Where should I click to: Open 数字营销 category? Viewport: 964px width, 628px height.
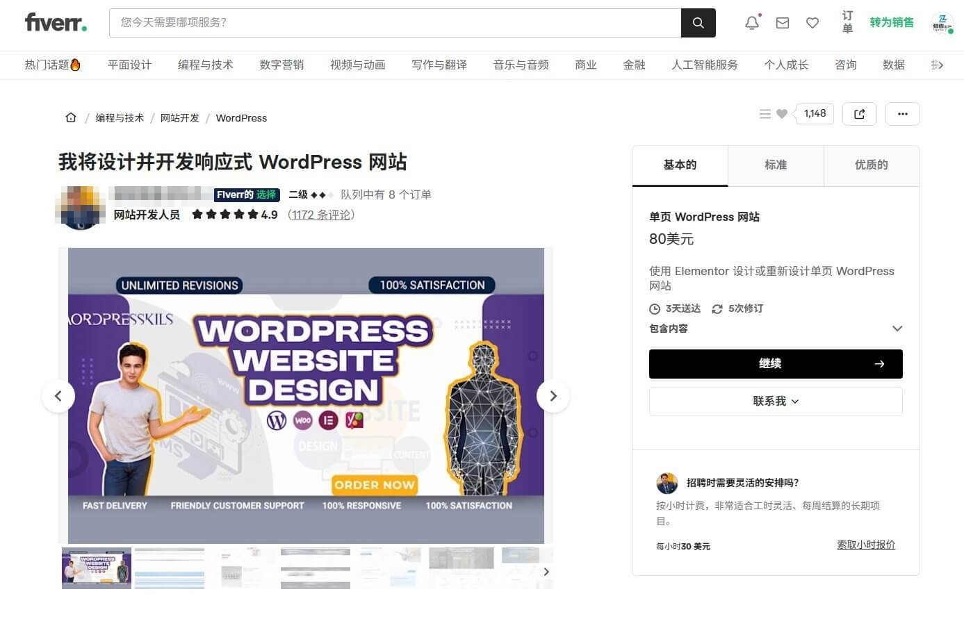(x=281, y=65)
